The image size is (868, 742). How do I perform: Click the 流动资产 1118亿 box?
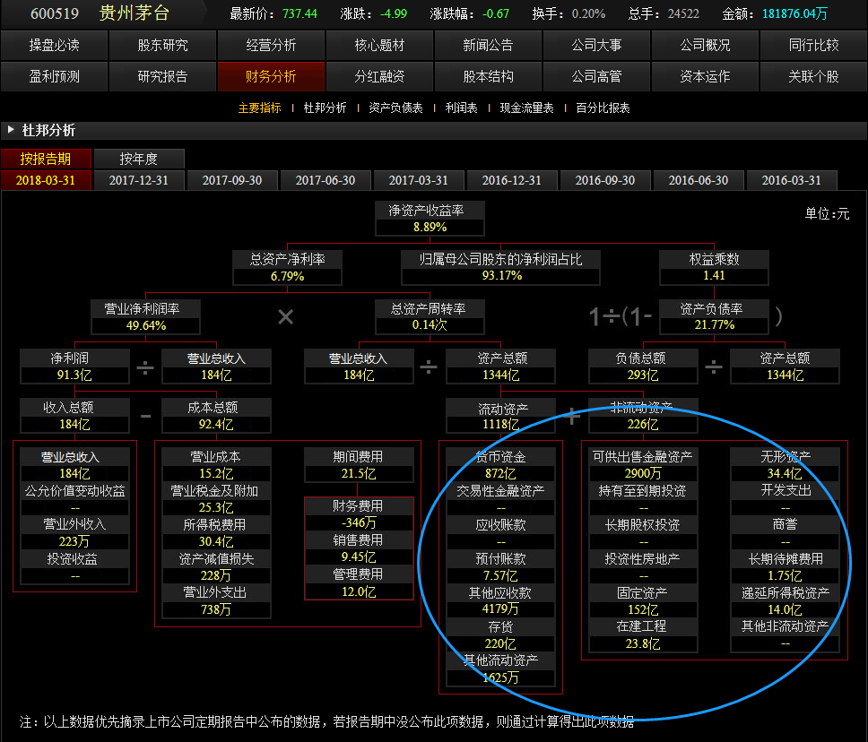tap(501, 416)
